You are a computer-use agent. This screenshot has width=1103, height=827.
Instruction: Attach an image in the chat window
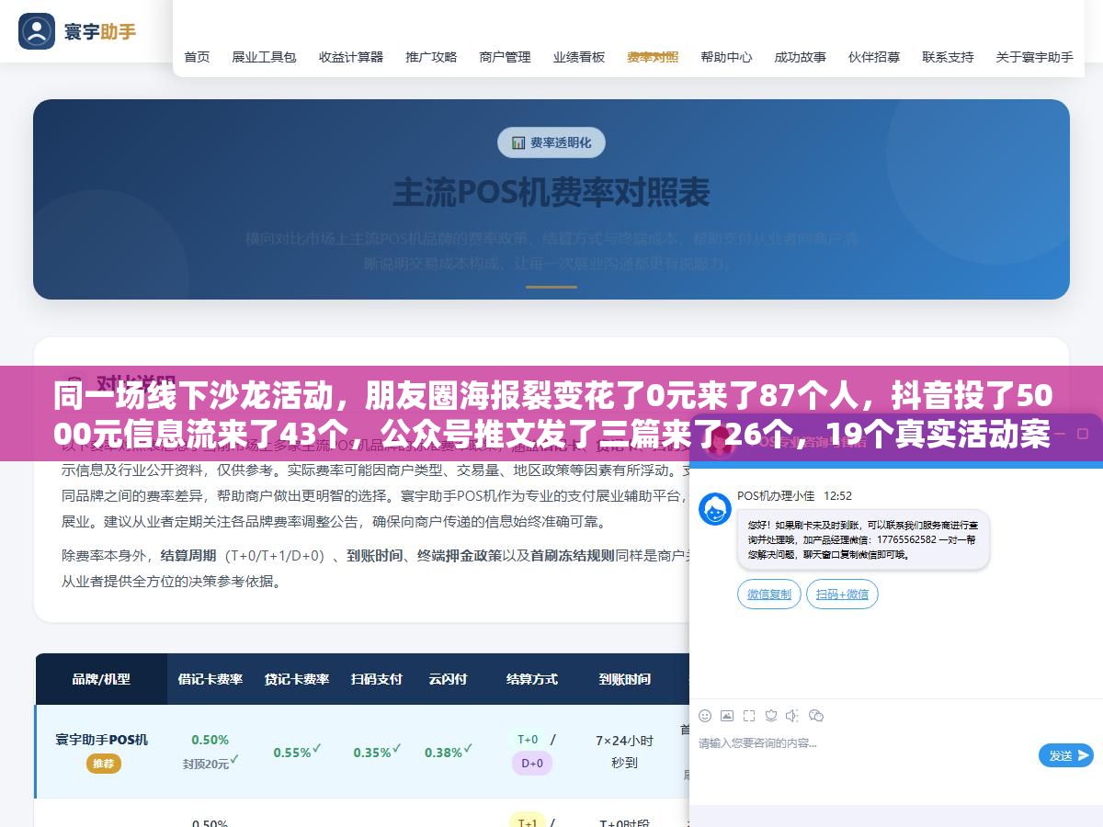[727, 715]
